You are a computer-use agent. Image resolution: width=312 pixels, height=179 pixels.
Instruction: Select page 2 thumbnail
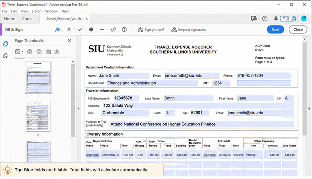tap(38, 116)
